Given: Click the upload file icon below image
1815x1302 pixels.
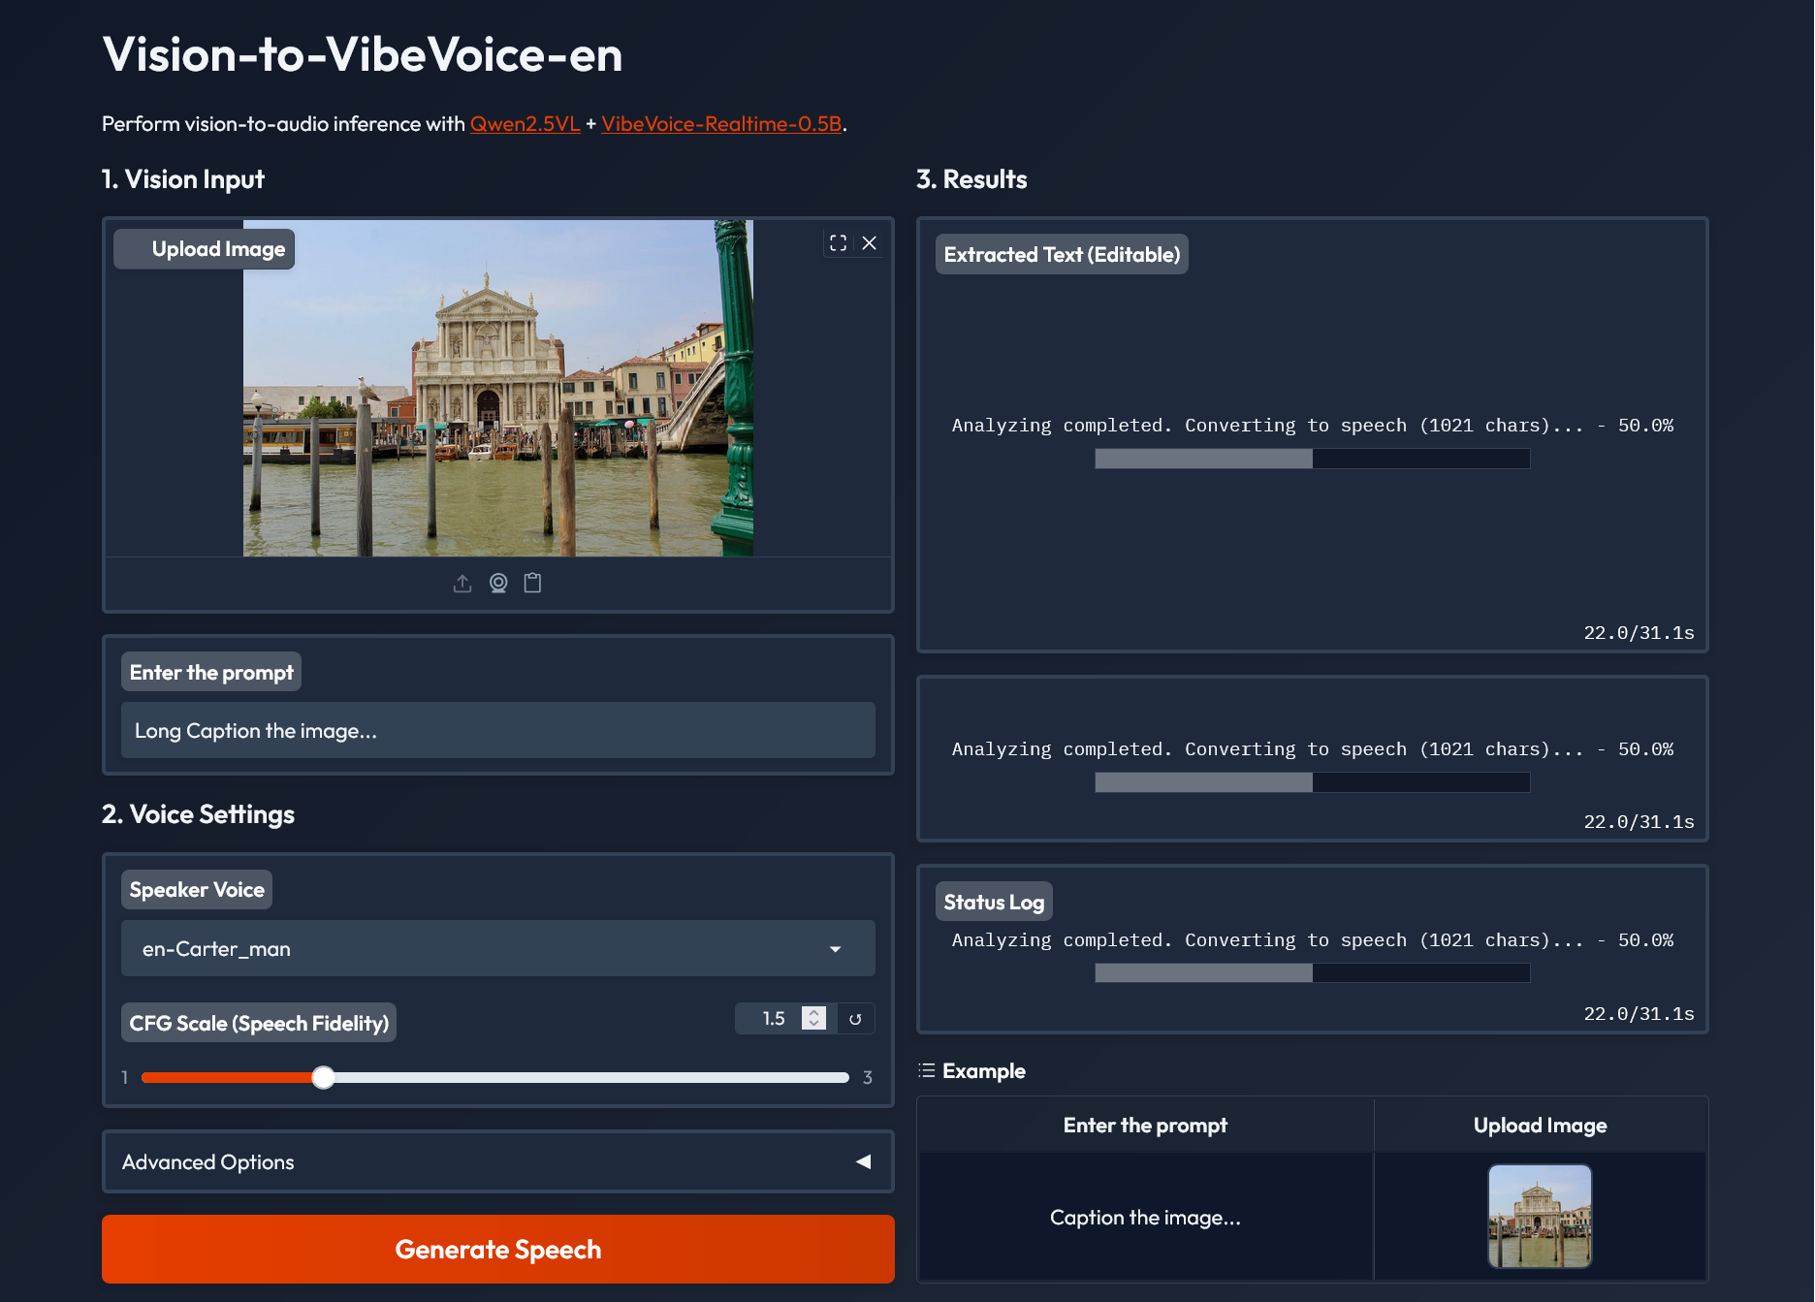Looking at the screenshot, I should 462,584.
